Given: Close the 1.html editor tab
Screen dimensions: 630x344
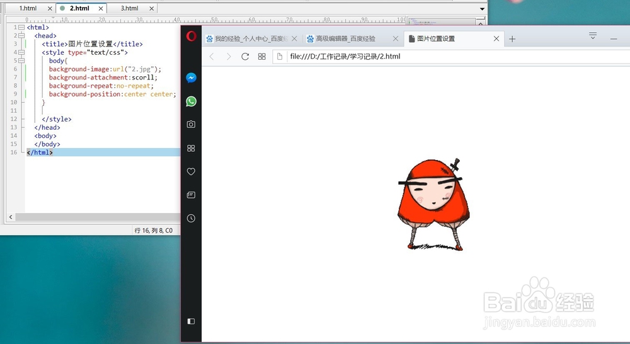Looking at the screenshot, I should tap(50, 8).
